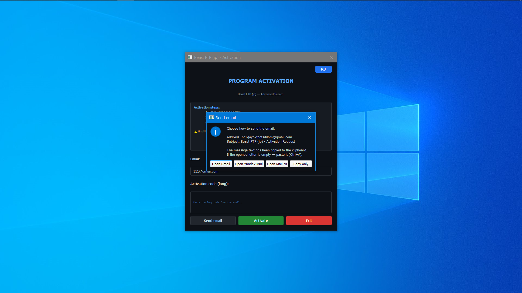Open Gmail to send the email
The image size is (522, 293).
coord(221,164)
